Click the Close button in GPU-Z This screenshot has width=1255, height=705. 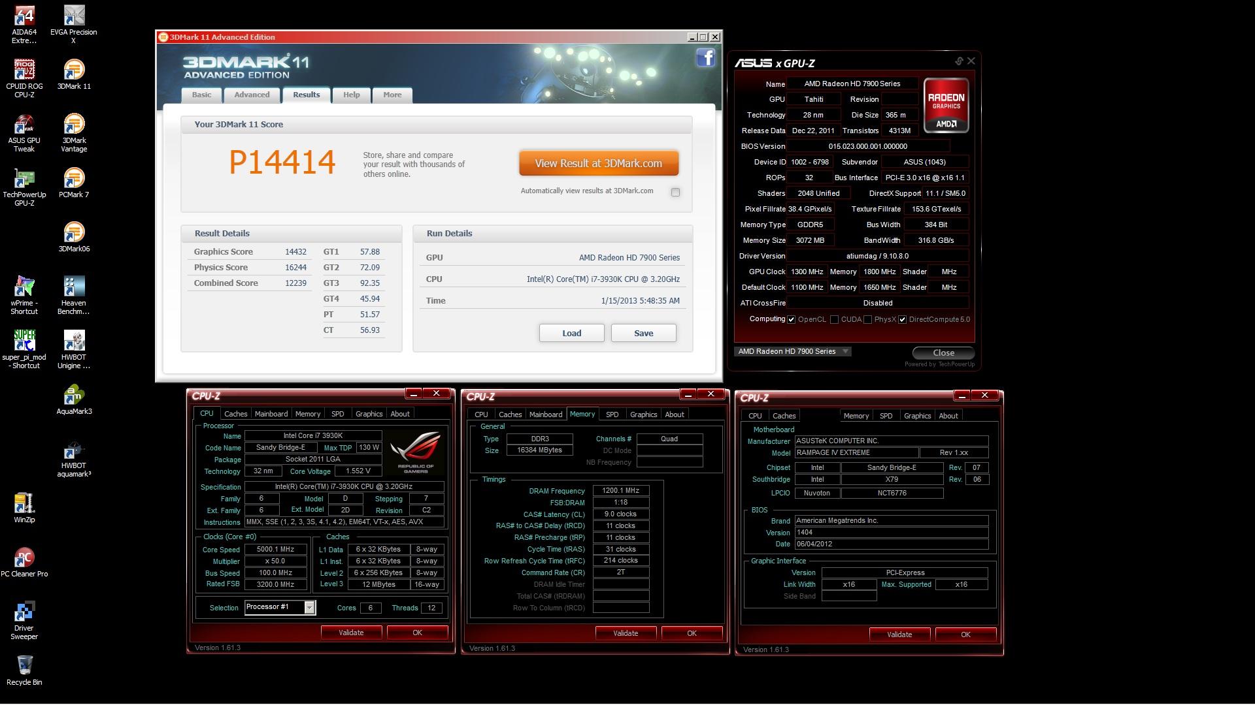click(x=943, y=352)
